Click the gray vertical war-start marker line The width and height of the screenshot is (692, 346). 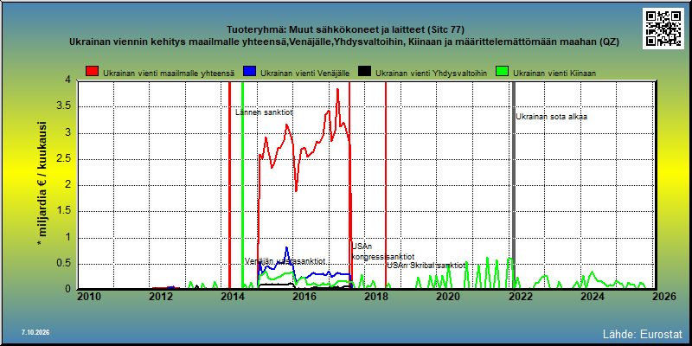(x=513, y=184)
